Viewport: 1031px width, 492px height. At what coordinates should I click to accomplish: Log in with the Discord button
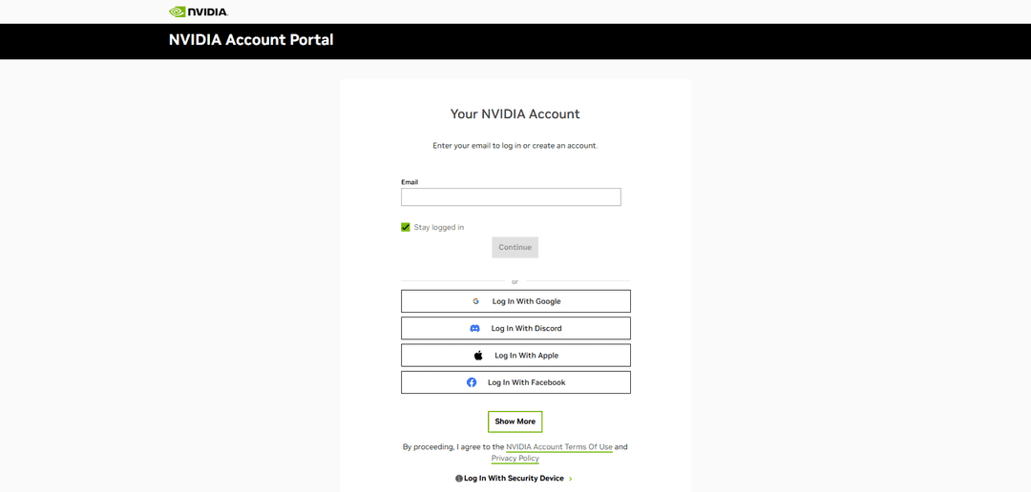click(x=515, y=328)
